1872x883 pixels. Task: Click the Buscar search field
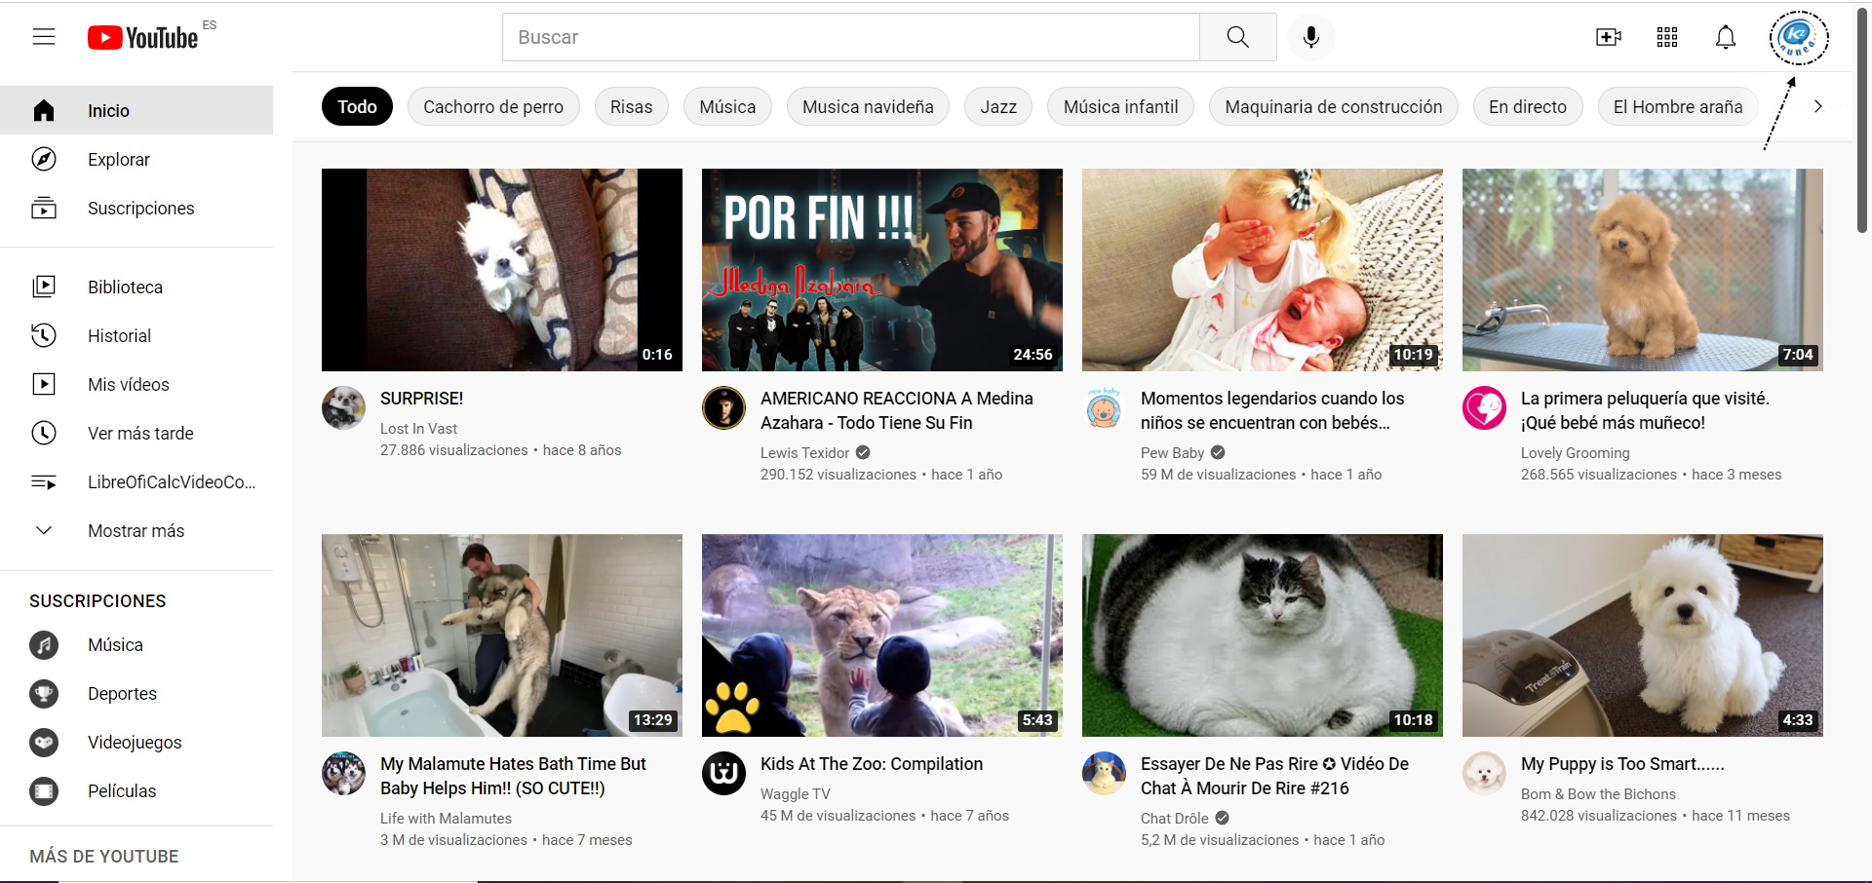point(850,37)
